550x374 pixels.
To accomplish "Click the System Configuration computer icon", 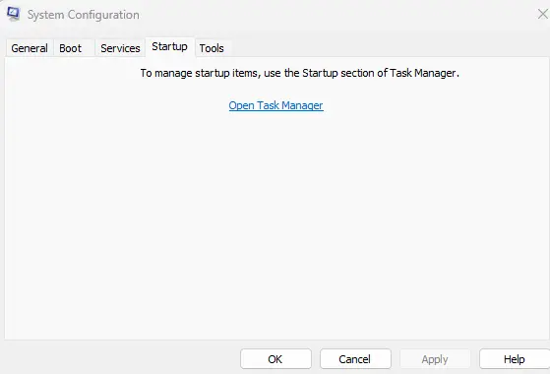I will pos(14,14).
